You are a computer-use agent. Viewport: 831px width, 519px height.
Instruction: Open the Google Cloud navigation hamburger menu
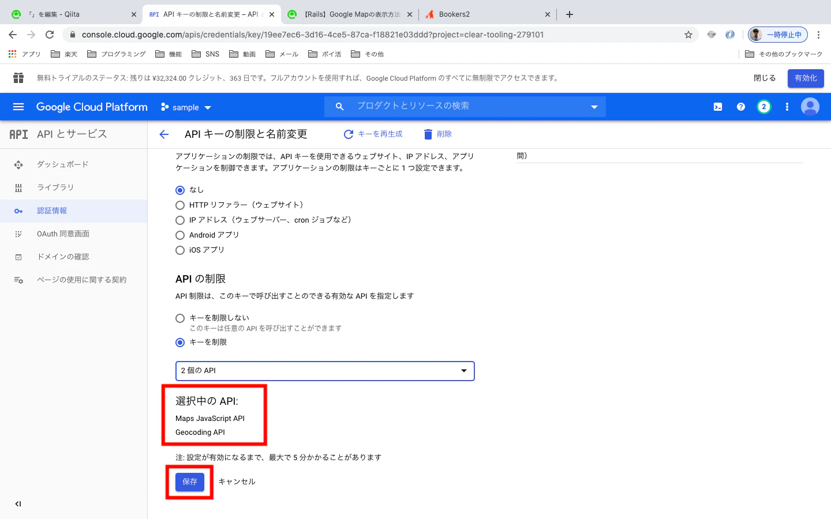pyautogui.click(x=18, y=107)
